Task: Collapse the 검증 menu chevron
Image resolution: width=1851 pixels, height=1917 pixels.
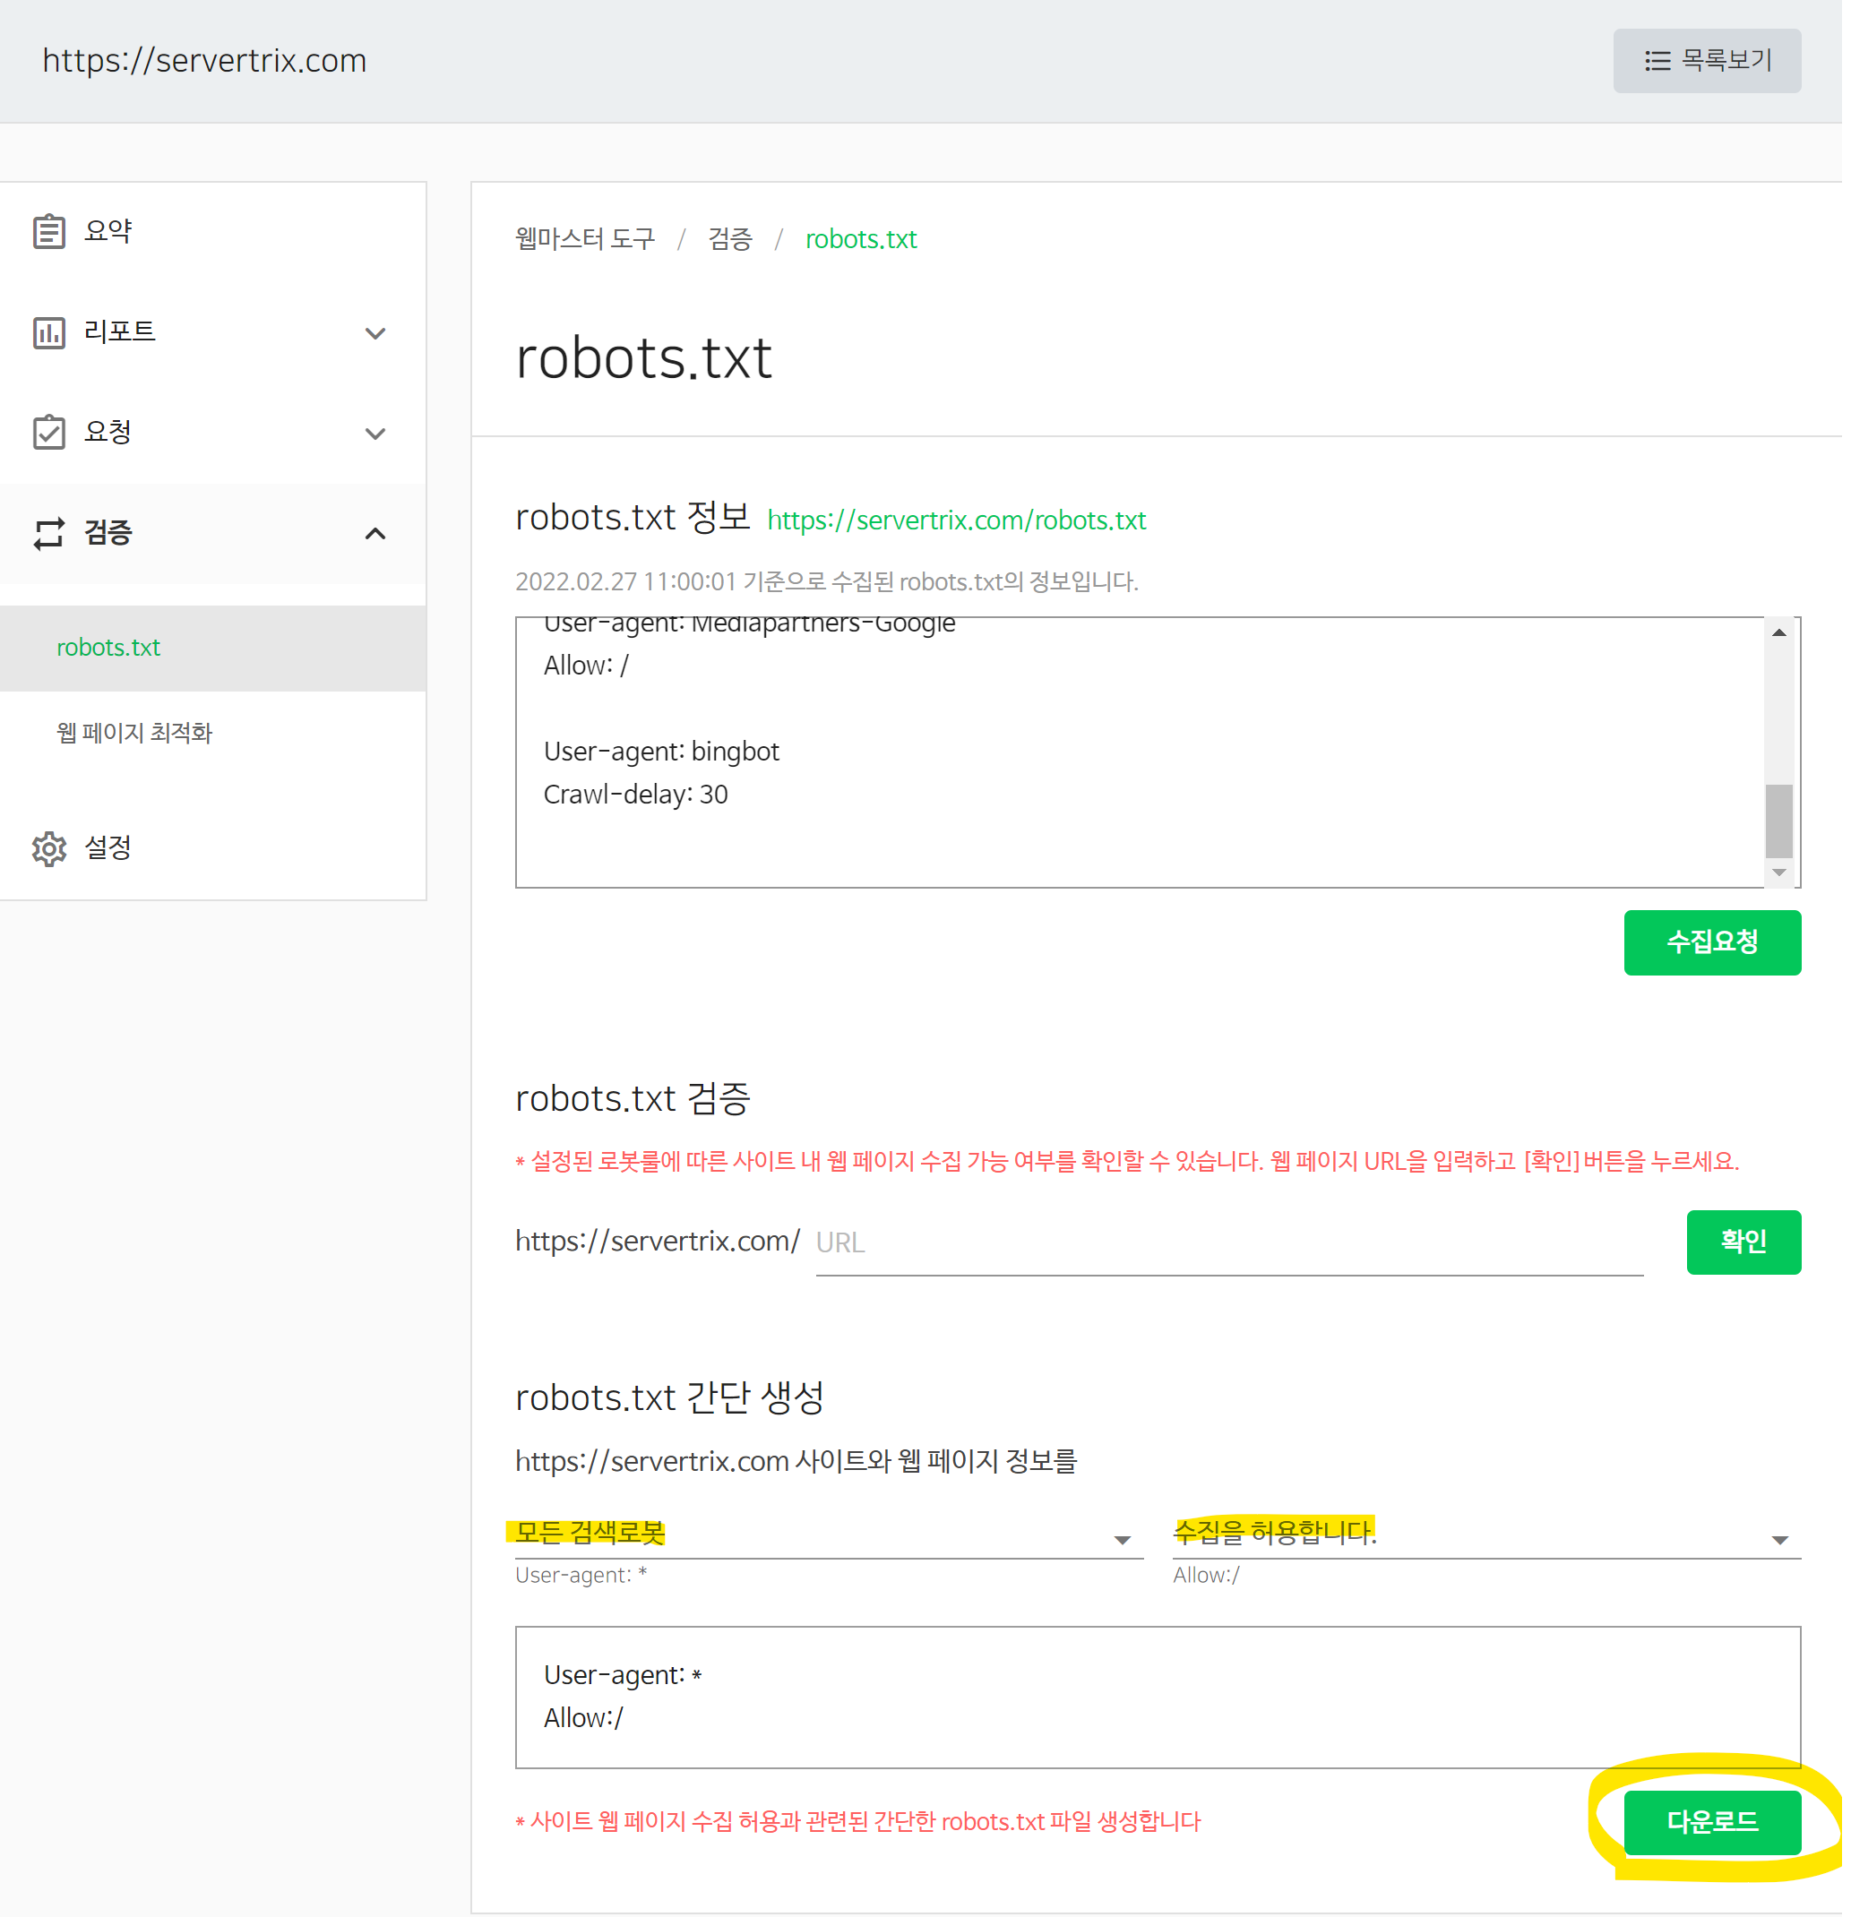Action: coord(375,533)
